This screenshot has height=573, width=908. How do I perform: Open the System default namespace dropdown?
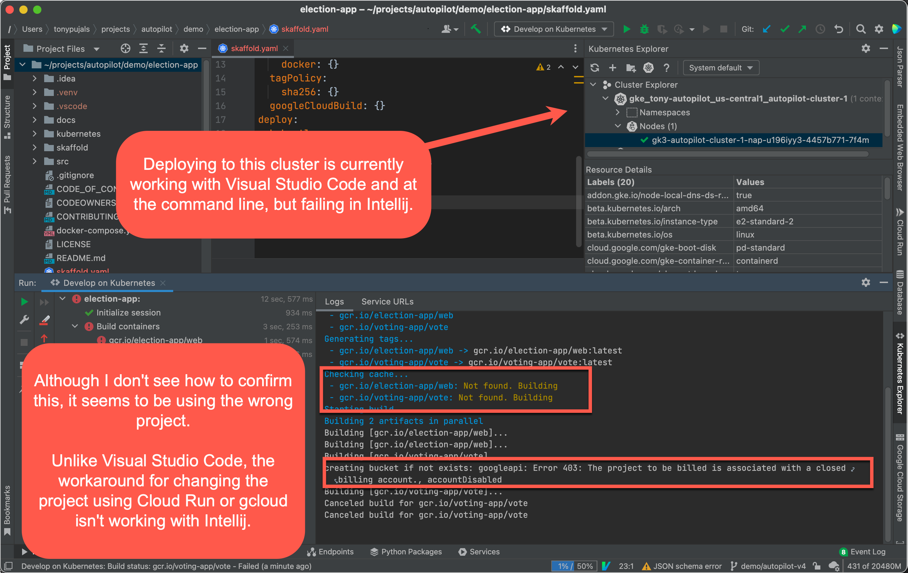pos(721,68)
